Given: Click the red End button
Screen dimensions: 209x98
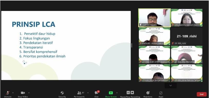Looking at the screenshot, I should pyautogui.click(x=202, y=94).
